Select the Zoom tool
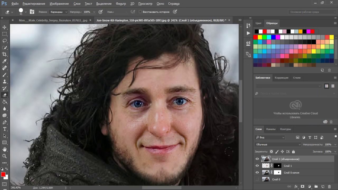Screen dimensions: 338x190 (x=4, y=156)
